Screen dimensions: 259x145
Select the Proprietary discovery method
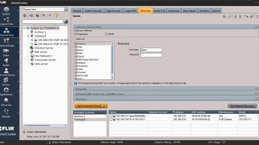pos(76,34)
